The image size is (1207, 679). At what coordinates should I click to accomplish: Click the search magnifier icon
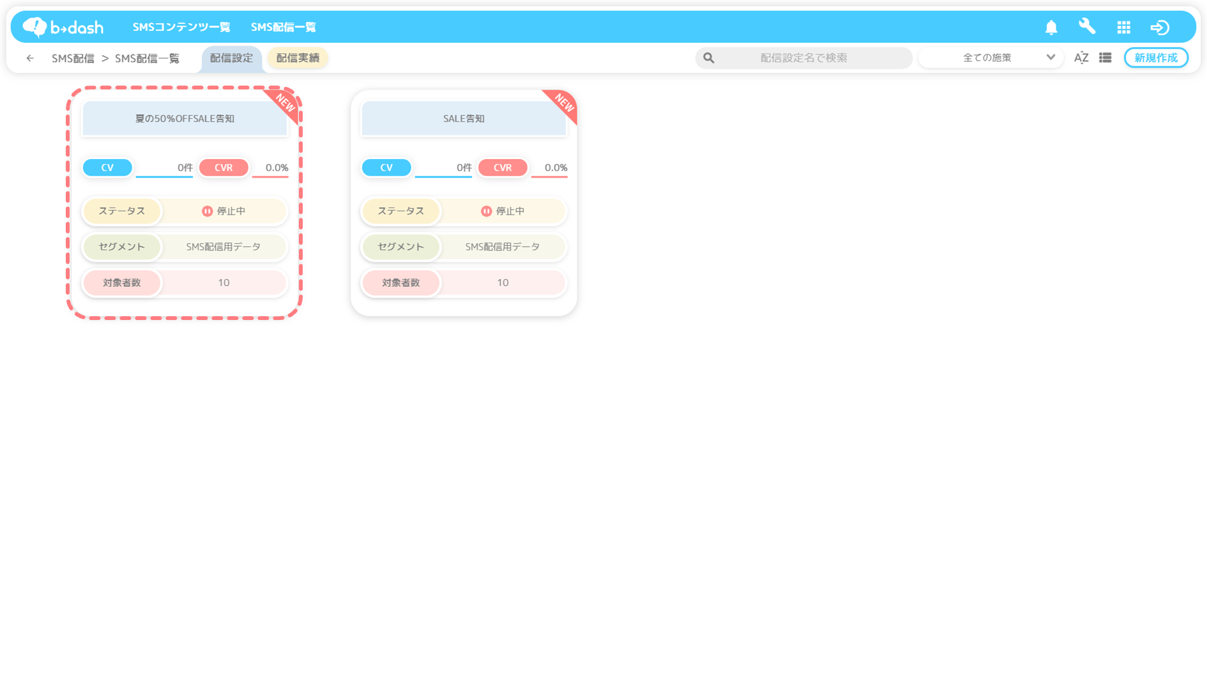pos(709,58)
